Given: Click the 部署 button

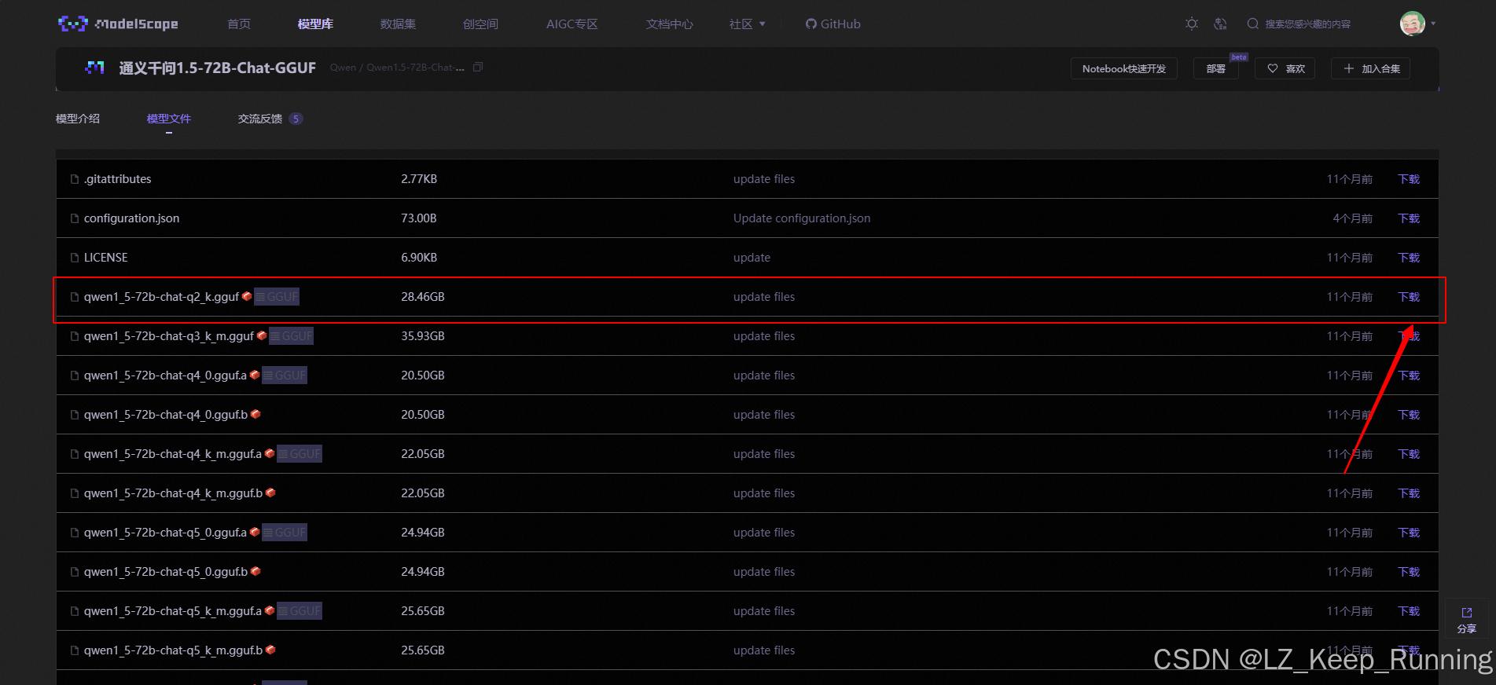Looking at the screenshot, I should click(1215, 68).
